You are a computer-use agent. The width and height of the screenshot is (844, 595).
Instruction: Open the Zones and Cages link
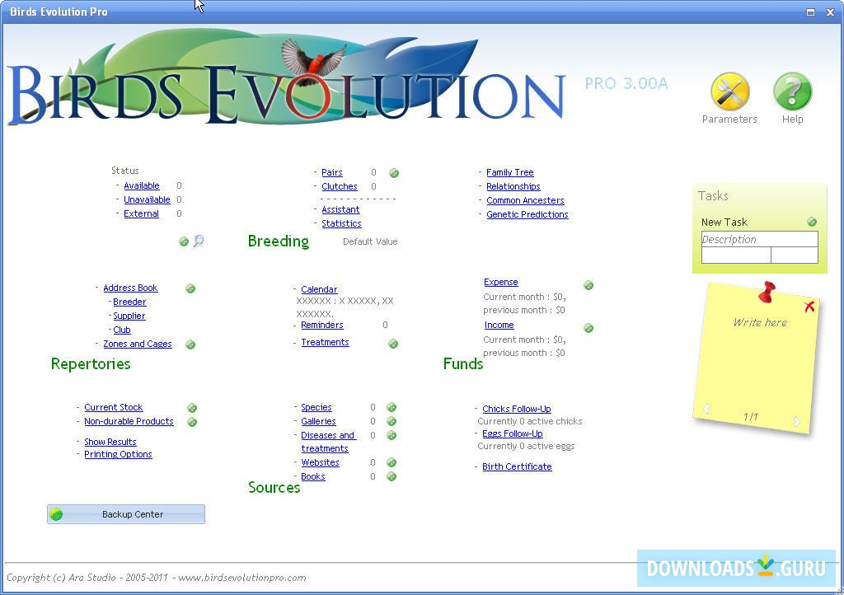click(138, 344)
